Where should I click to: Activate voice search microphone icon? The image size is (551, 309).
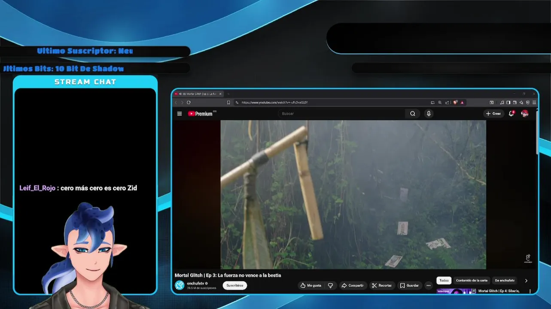429,114
